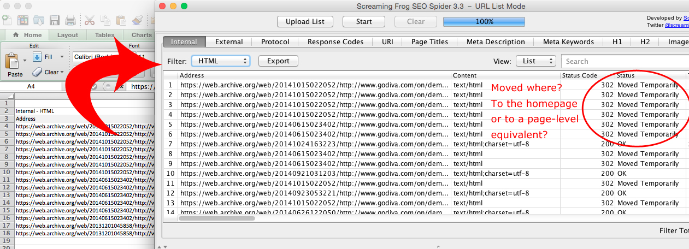Open the Filter HTML dropdown in Screaming Frog
Viewport: 689px width, 249px height.
click(220, 61)
